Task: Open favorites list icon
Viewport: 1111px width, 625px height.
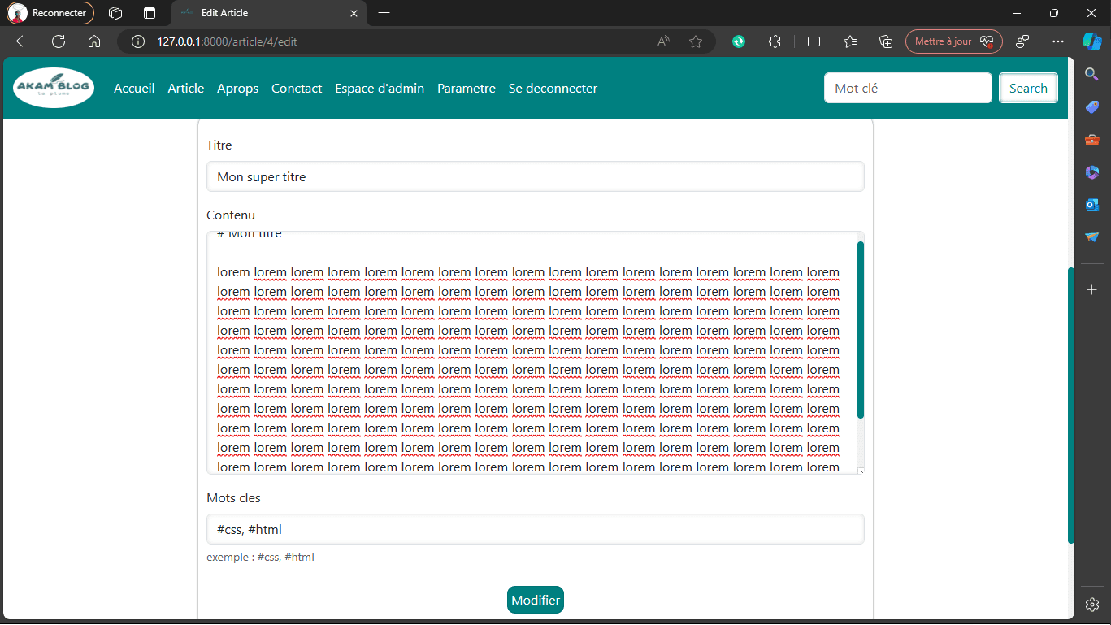Action: pyautogui.click(x=850, y=41)
